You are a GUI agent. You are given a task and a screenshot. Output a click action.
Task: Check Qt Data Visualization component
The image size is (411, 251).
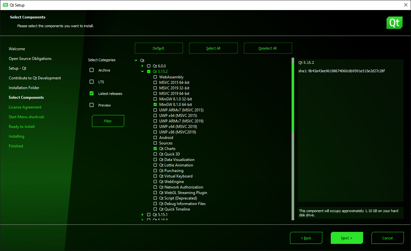click(x=155, y=160)
